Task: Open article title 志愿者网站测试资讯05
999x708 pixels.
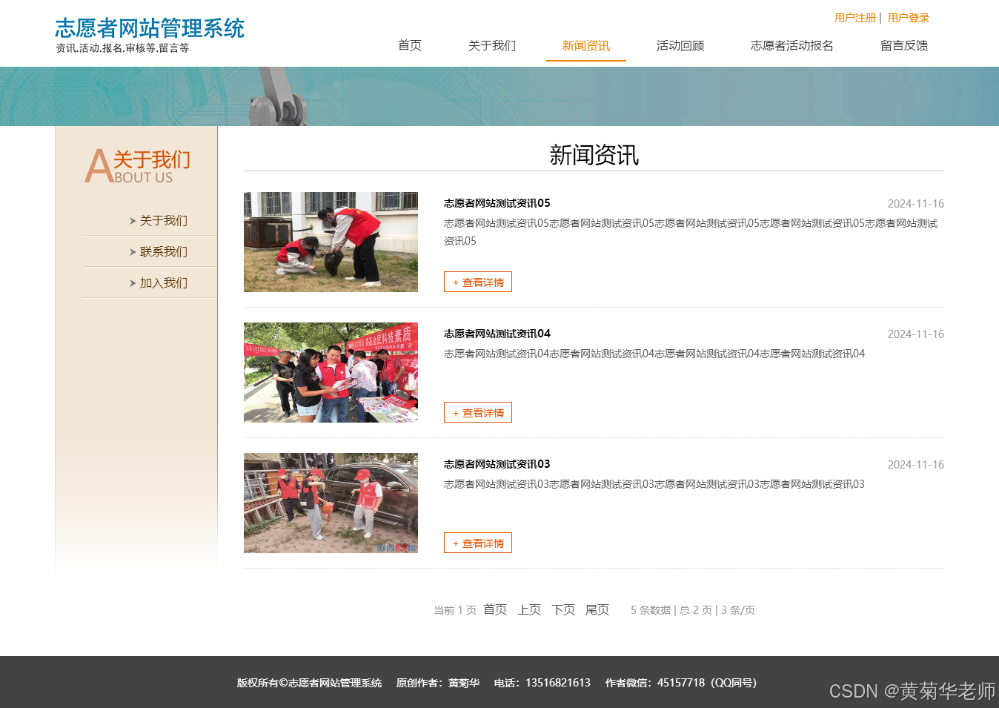Action: pyautogui.click(x=497, y=203)
